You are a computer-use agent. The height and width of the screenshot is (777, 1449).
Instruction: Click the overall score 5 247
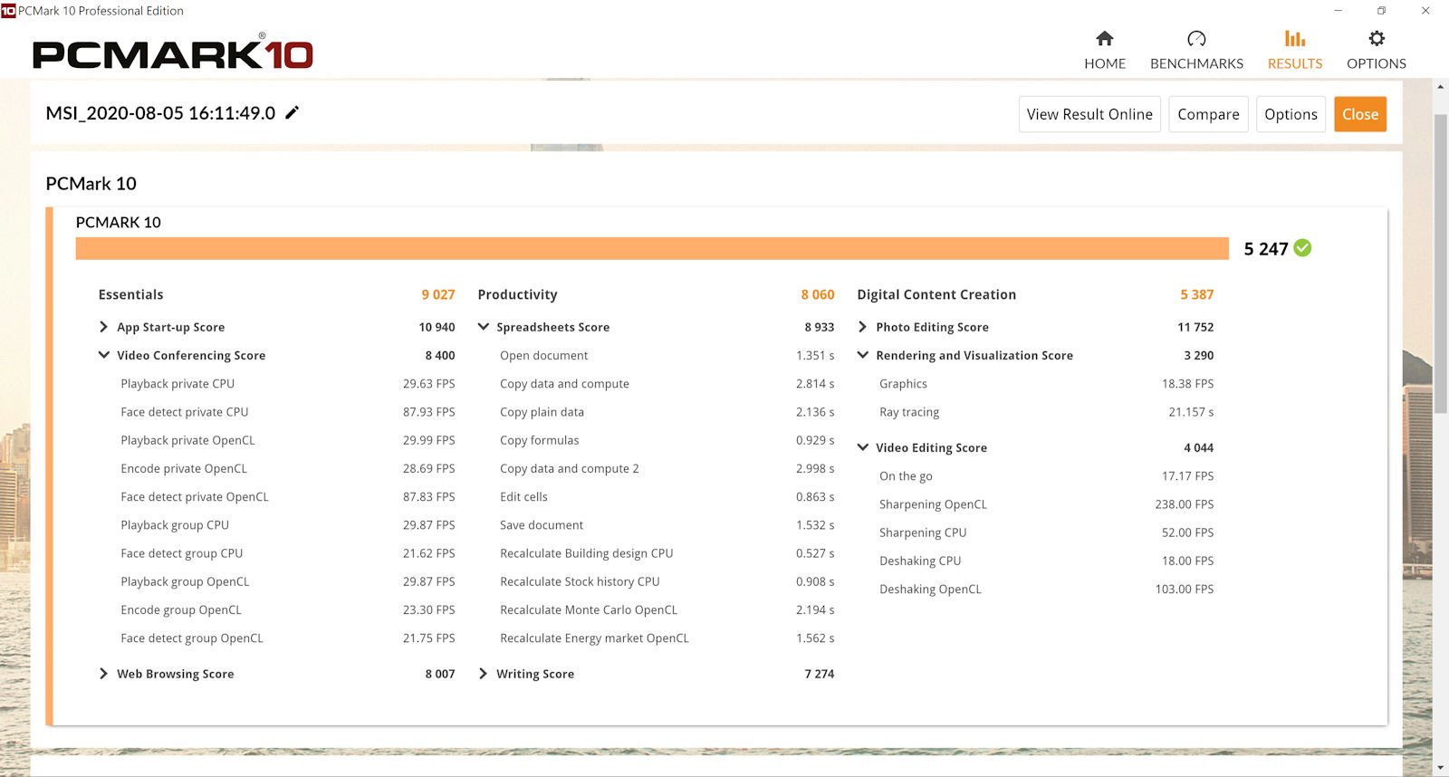pos(1265,249)
